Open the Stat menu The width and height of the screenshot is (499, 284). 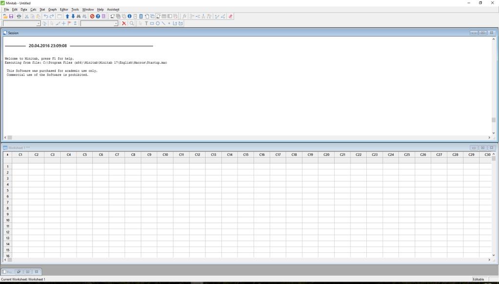click(x=42, y=10)
